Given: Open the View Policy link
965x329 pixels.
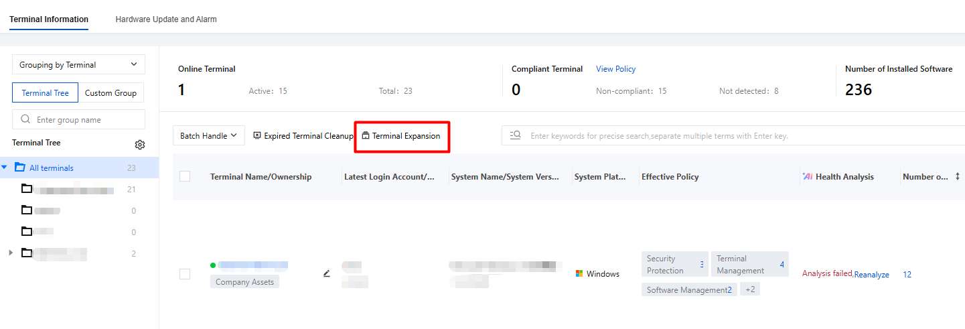Looking at the screenshot, I should [x=615, y=69].
